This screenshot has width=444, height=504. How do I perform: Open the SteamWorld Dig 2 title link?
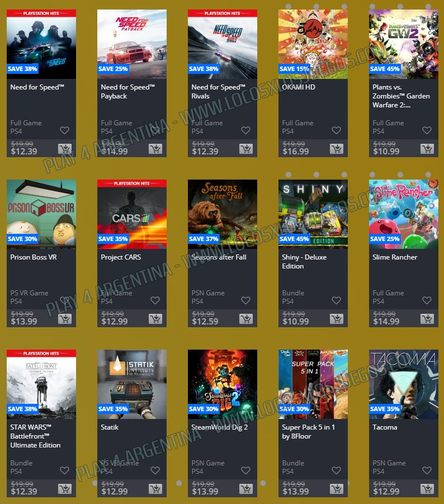219,427
